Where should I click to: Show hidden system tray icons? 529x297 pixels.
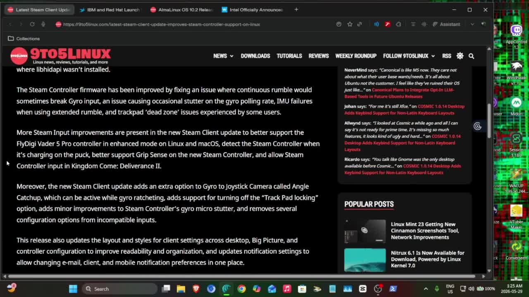tap(426, 289)
